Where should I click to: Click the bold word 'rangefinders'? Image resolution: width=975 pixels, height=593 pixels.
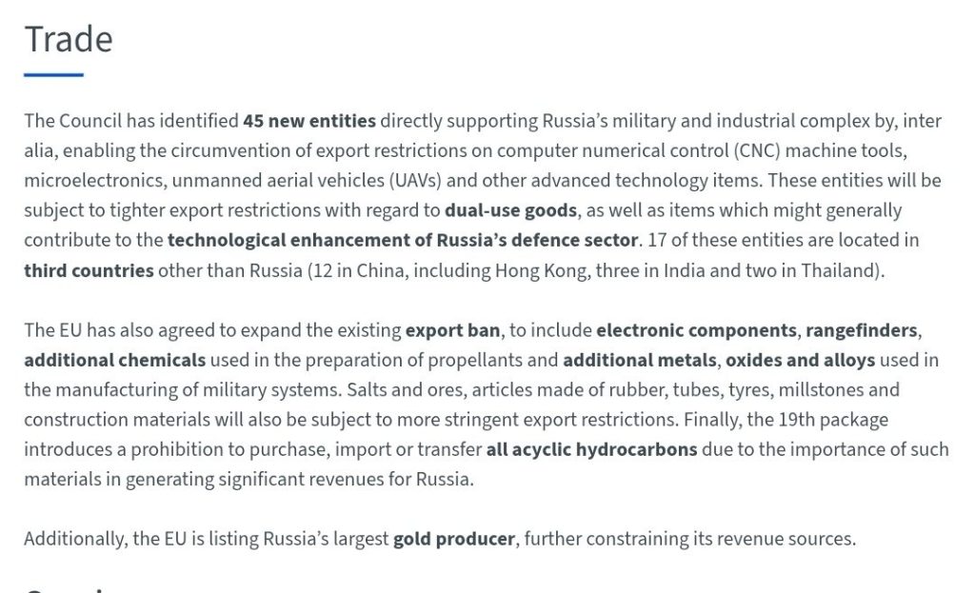click(862, 330)
